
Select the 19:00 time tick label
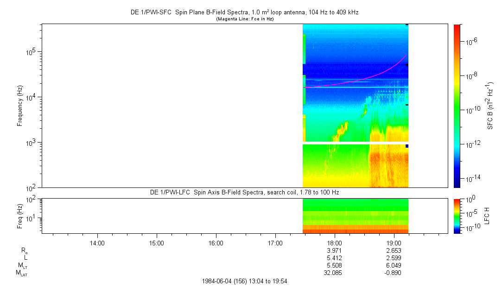[394, 243]
